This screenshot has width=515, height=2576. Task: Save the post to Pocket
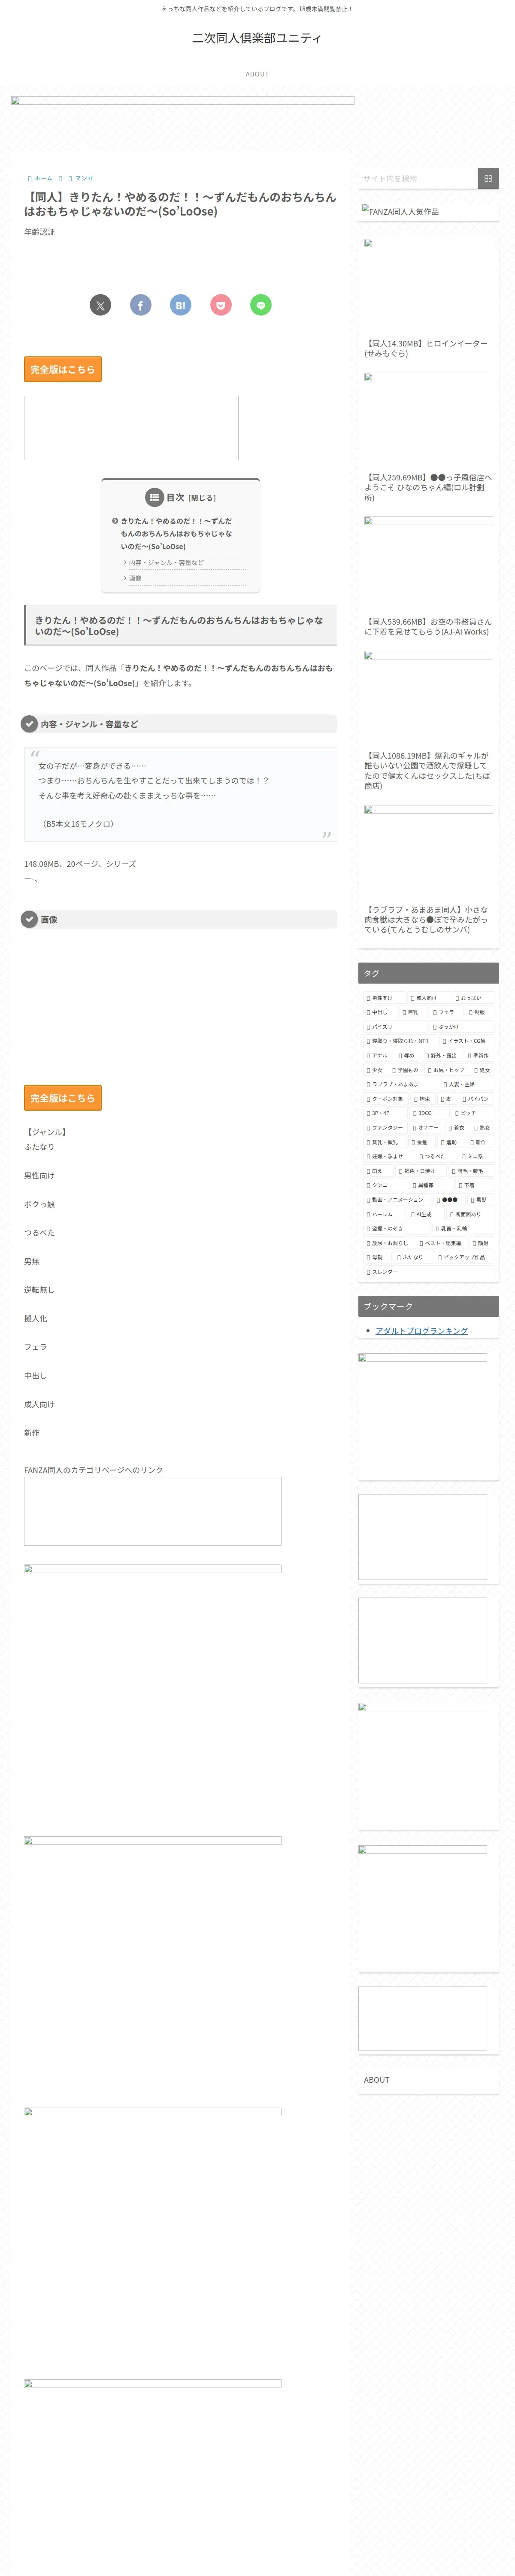pyautogui.click(x=221, y=305)
